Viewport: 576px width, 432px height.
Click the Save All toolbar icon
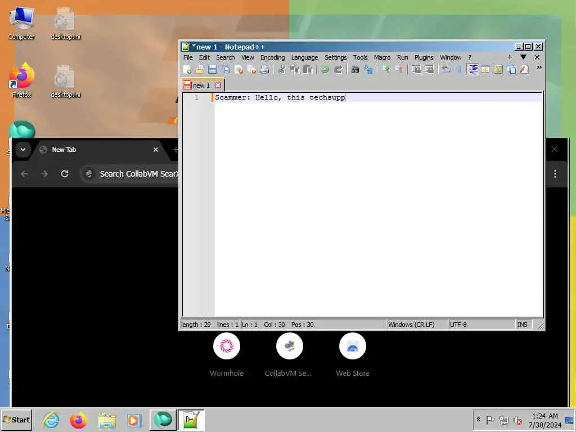click(x=226, y=69)
